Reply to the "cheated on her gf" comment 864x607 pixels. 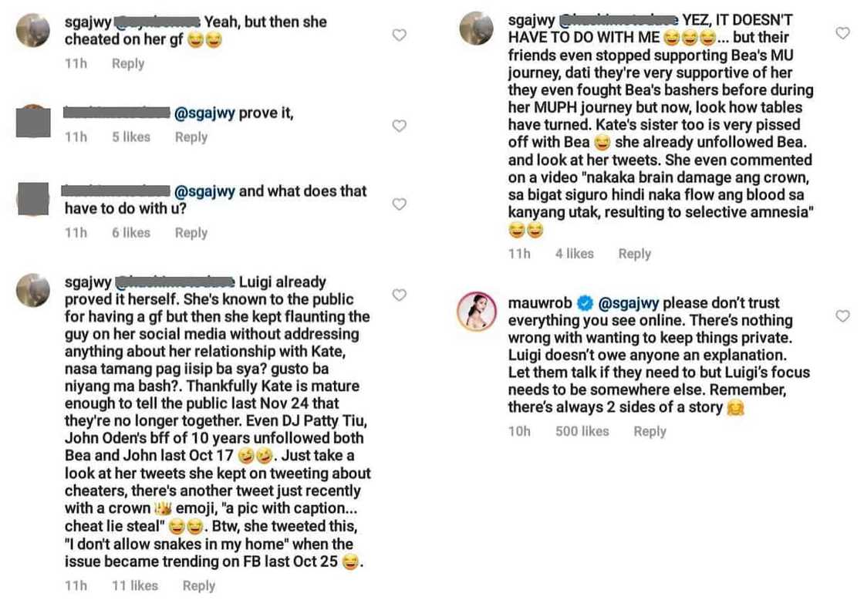(128, 63)
